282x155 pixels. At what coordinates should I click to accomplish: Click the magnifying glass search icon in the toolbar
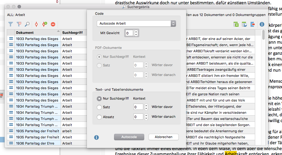pos(27,24)
